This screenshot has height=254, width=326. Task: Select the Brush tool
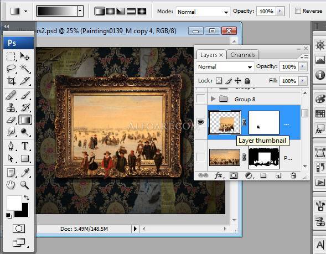point(25,96)
